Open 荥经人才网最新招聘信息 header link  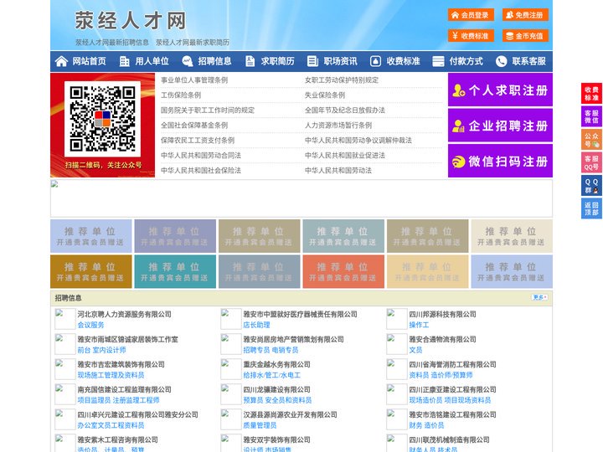tap(112, 43)
